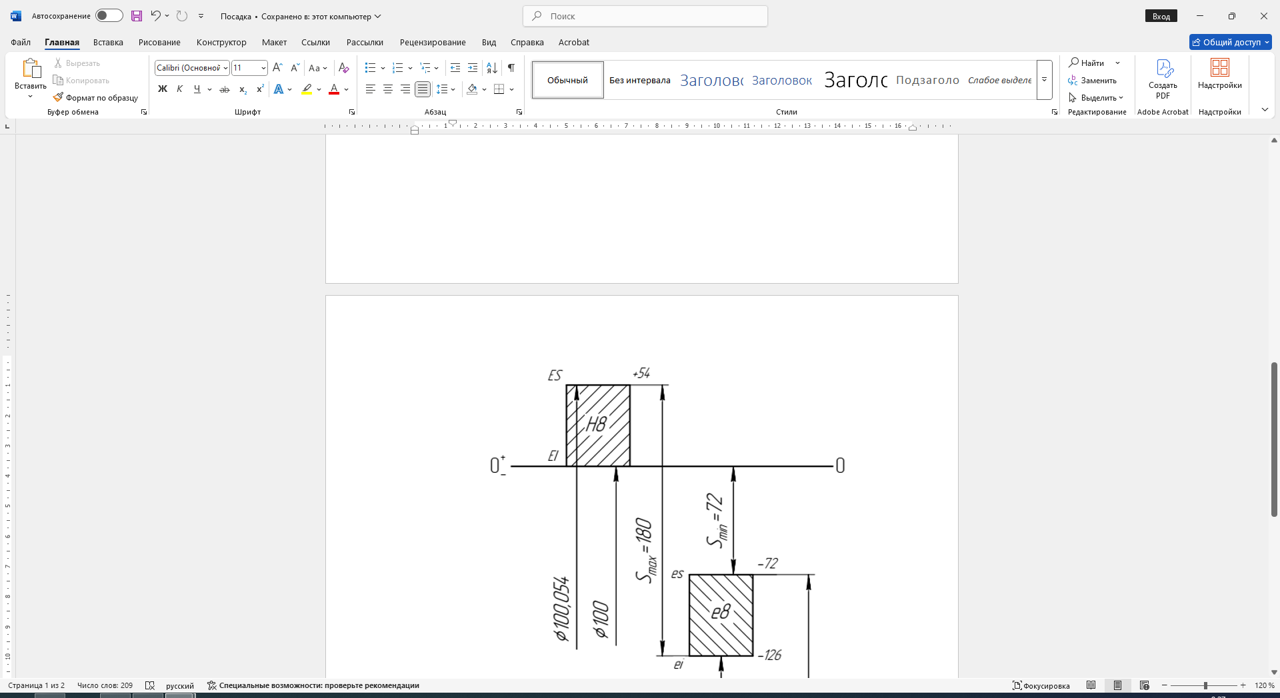Click the Redo icon

tap(182, 16)
